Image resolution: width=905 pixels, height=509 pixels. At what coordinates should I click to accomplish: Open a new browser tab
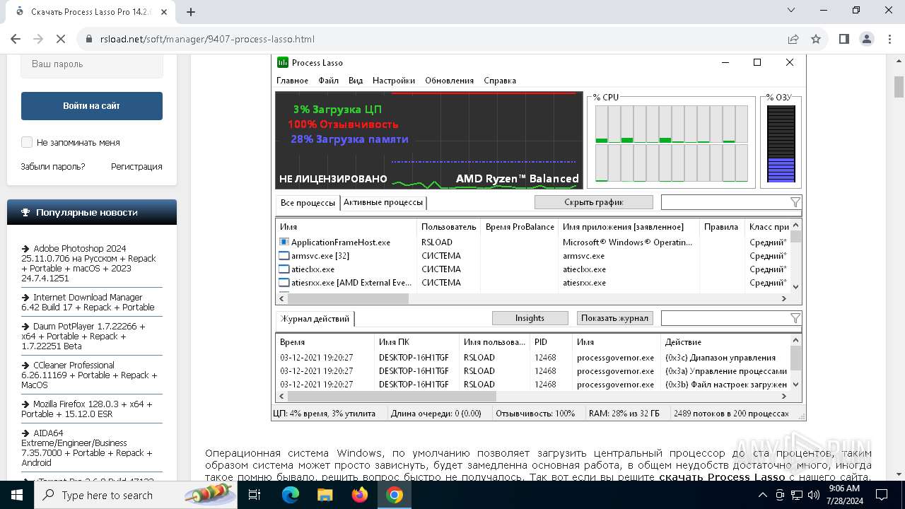tap(191, 11)
